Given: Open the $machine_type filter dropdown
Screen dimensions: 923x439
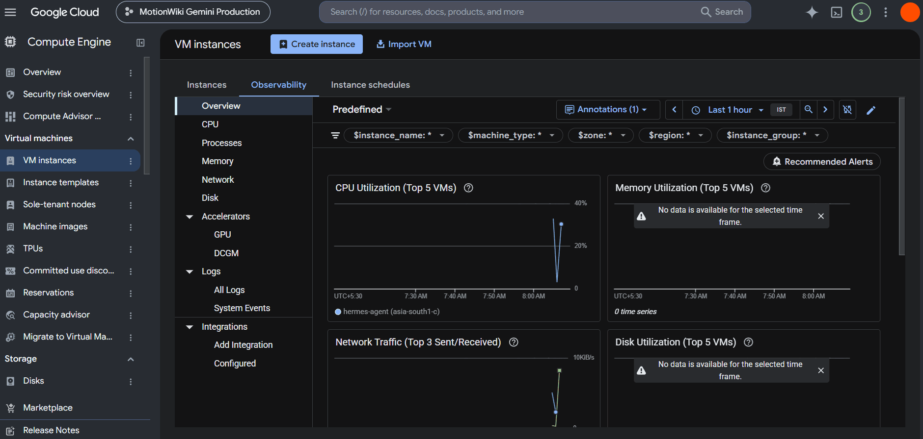Looking at the screenshot, I should tap(511, 135).
